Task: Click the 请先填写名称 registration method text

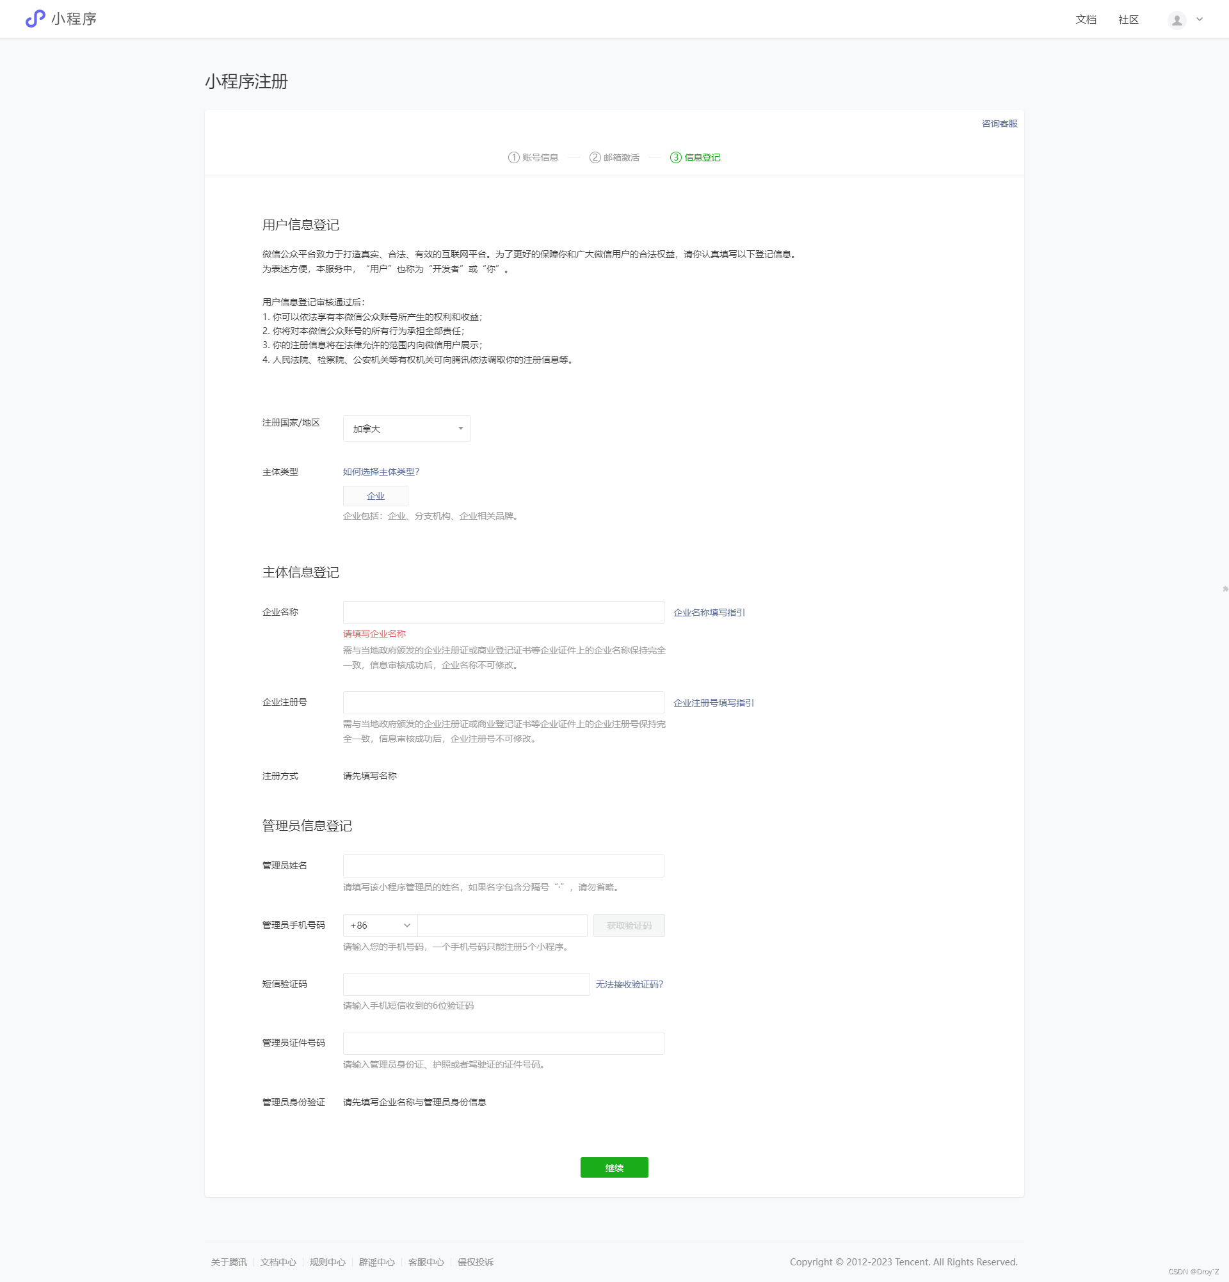Action: point(369,776)
